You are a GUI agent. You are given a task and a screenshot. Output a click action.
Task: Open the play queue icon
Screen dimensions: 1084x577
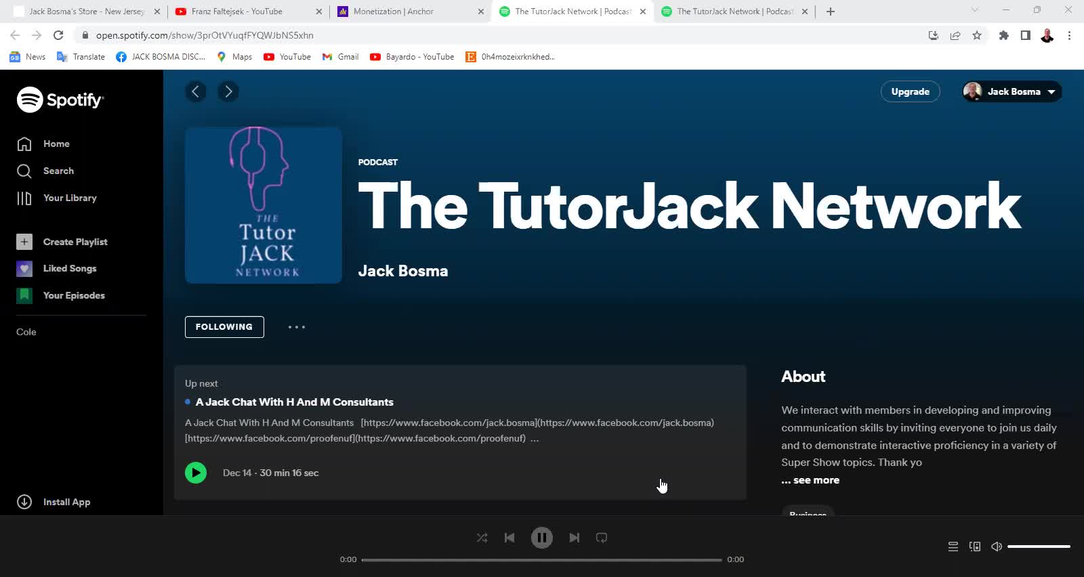(953, 547)
